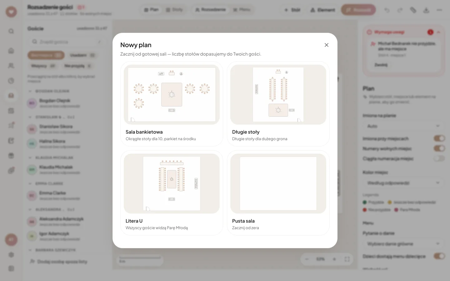The height and width of the screenshot is (281, 450).
Task: Open the Imiona na planie Auto dropdown
Action: pyautogui.click(x=403, y=126)
